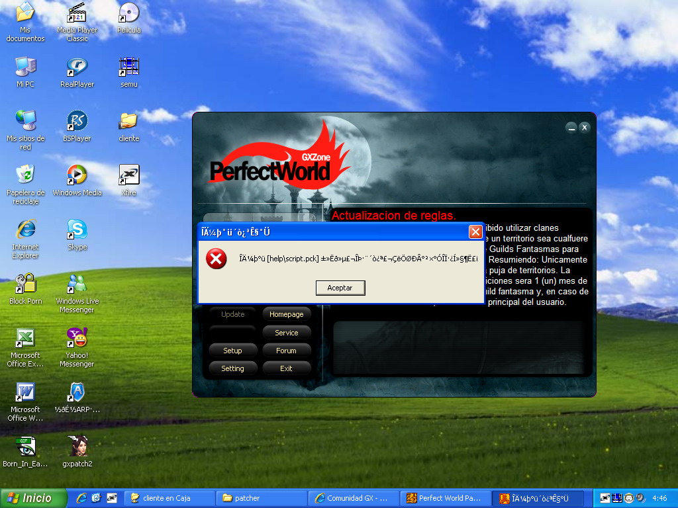Viewport: 678px width, 508px height.
Task: Click 'Actualizacion de reglas.' red headline
Action: click(393, 215)
